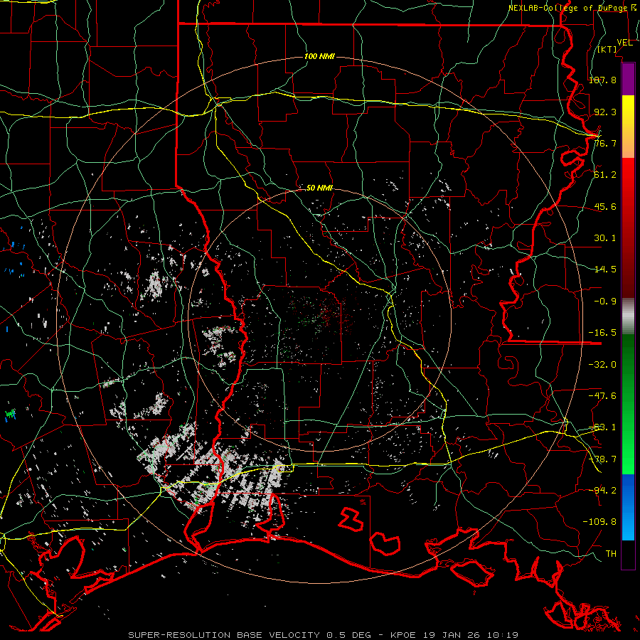Click the -32.0 value on velocity scale
Image resolution: width=640 pixels, height=640 pixels.
pyautogui.click(x=602, y=365)
